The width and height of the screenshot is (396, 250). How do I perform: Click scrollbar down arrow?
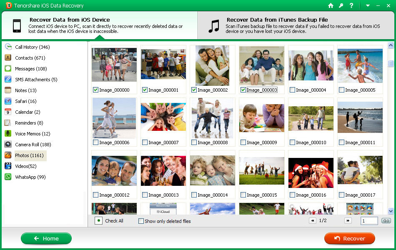pos(391,211)
